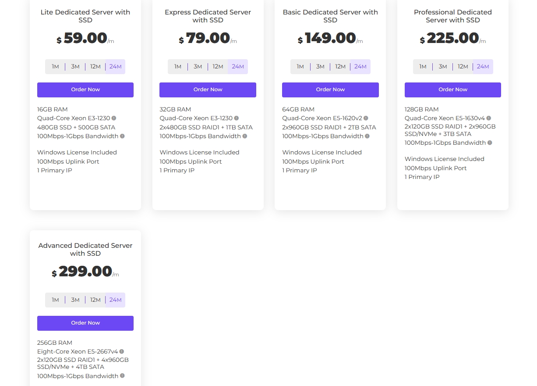Screen dimensions: 537x386
Task: Select 1M billing for Lite Dedicated Server
Action: [x=55, y=67]
